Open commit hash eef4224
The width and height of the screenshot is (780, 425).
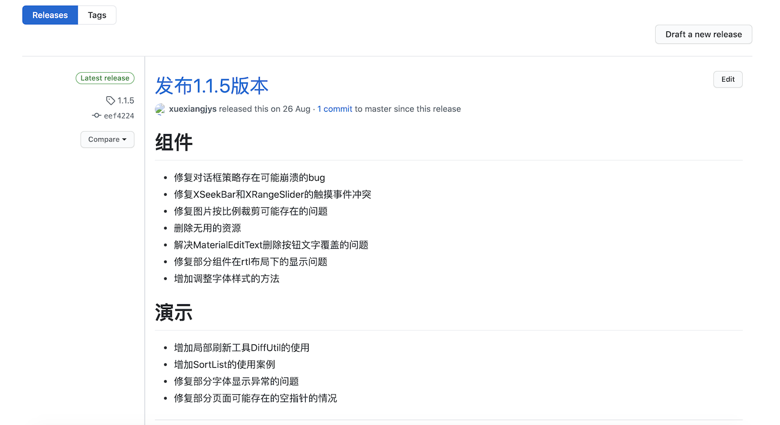click(x=119, y=116)
